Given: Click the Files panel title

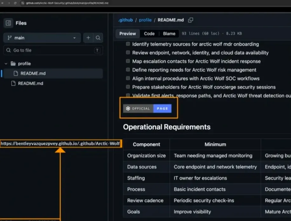Looking at the screenshot, I should tap(21, 23).
